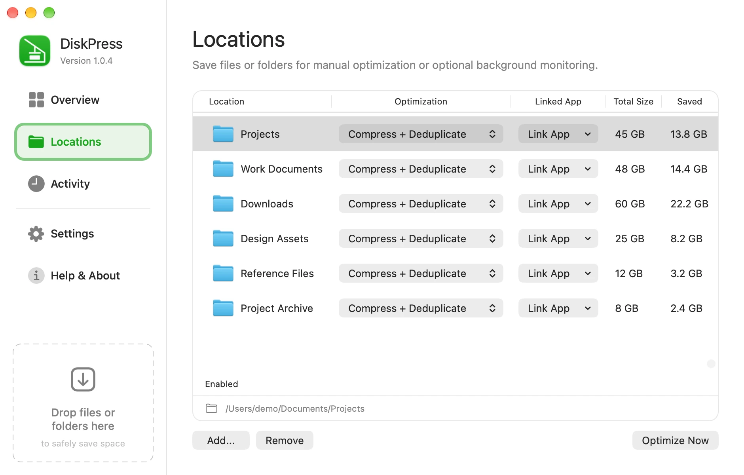Click the Drop files or folders here area
This screenshot has height=475, width=744.
point(83,403)
